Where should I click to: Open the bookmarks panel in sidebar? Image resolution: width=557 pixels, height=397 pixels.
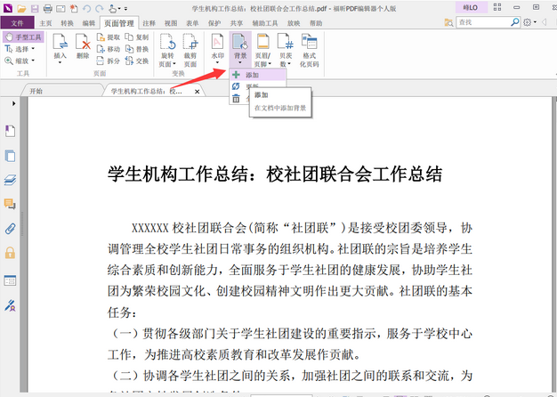(x=10, y=131)
